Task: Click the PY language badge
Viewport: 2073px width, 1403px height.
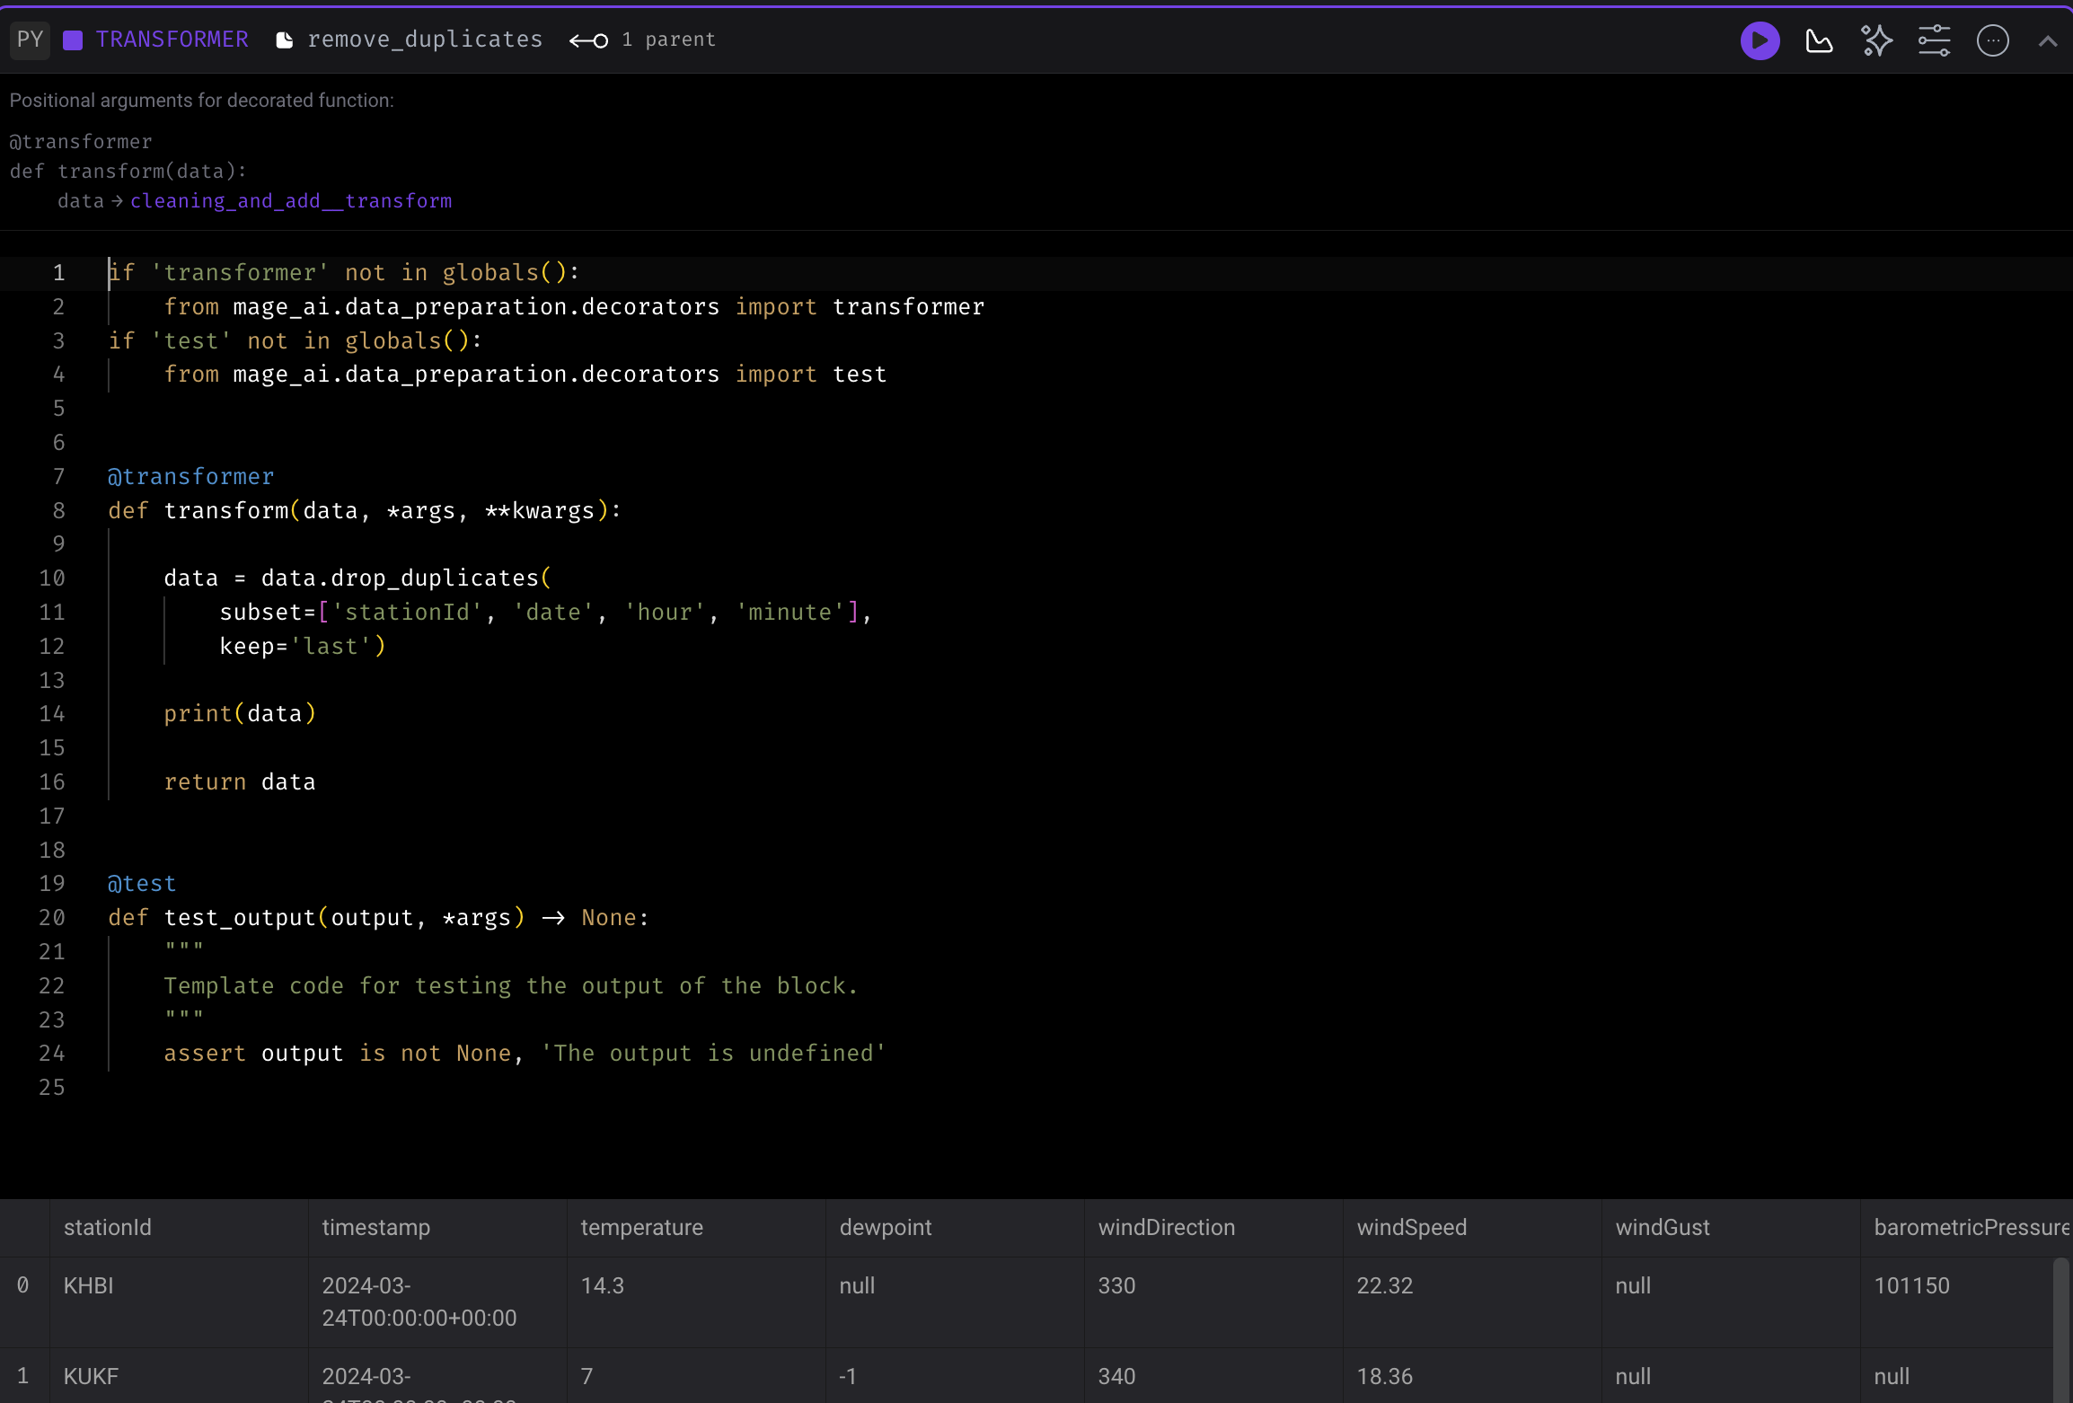Action: point(31,40)
